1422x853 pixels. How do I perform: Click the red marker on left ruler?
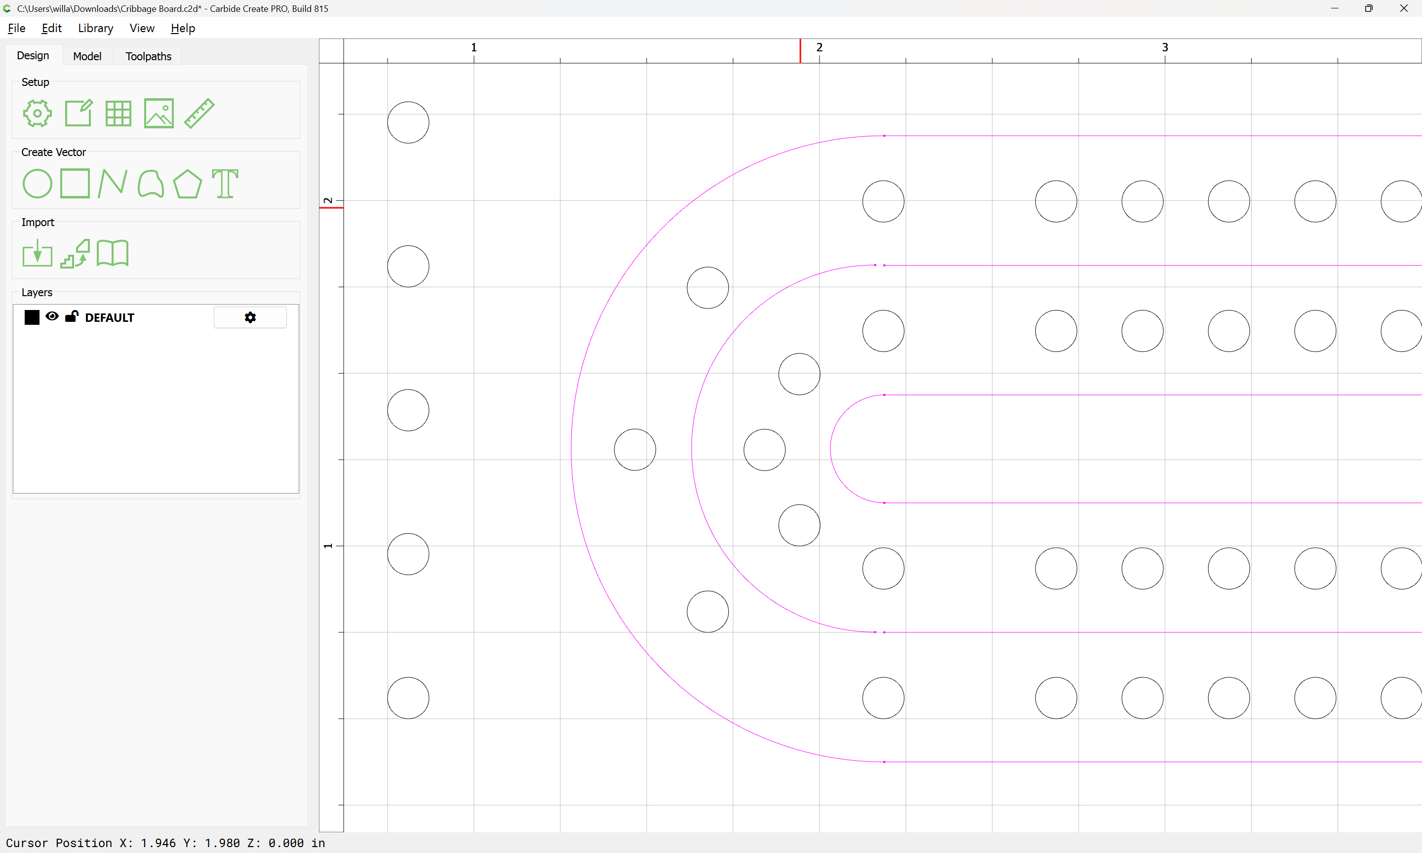pos(331,207)
